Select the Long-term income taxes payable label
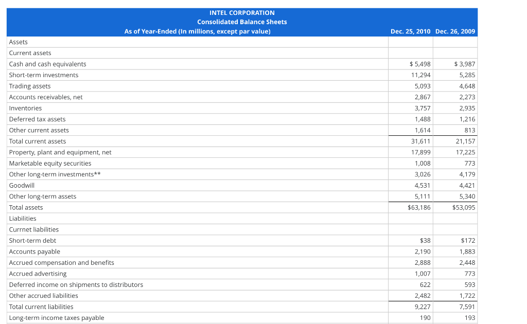Viewport: 527px width, 324px height. coord(56,317)
